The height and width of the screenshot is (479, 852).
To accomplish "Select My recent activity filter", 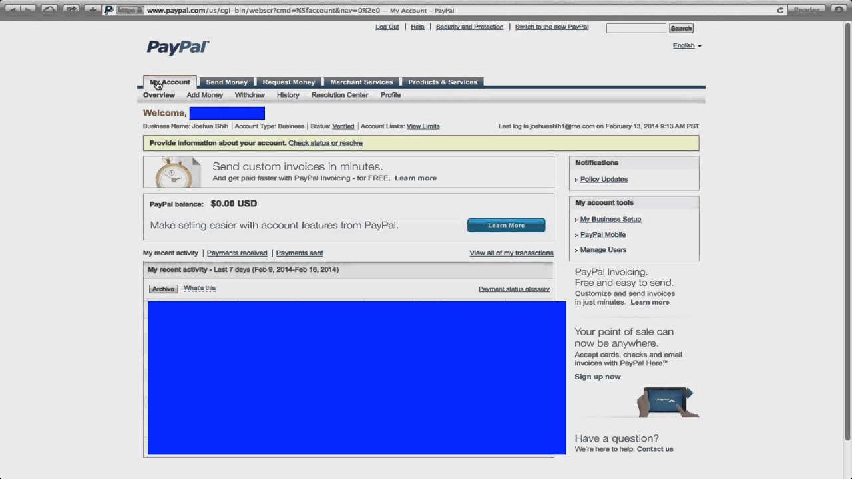I will click(x=170, y=253).
